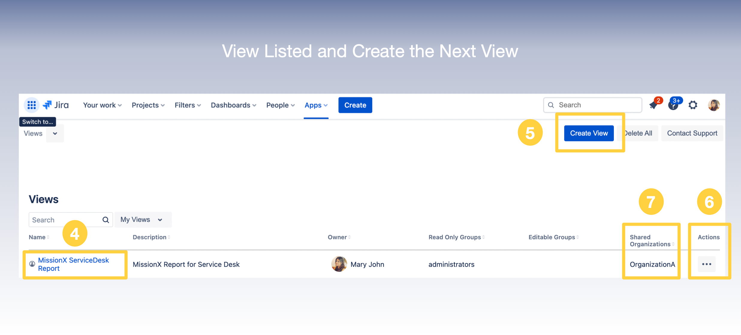
Task: Expand the Views selector chevron
Action: click(55, 134)
